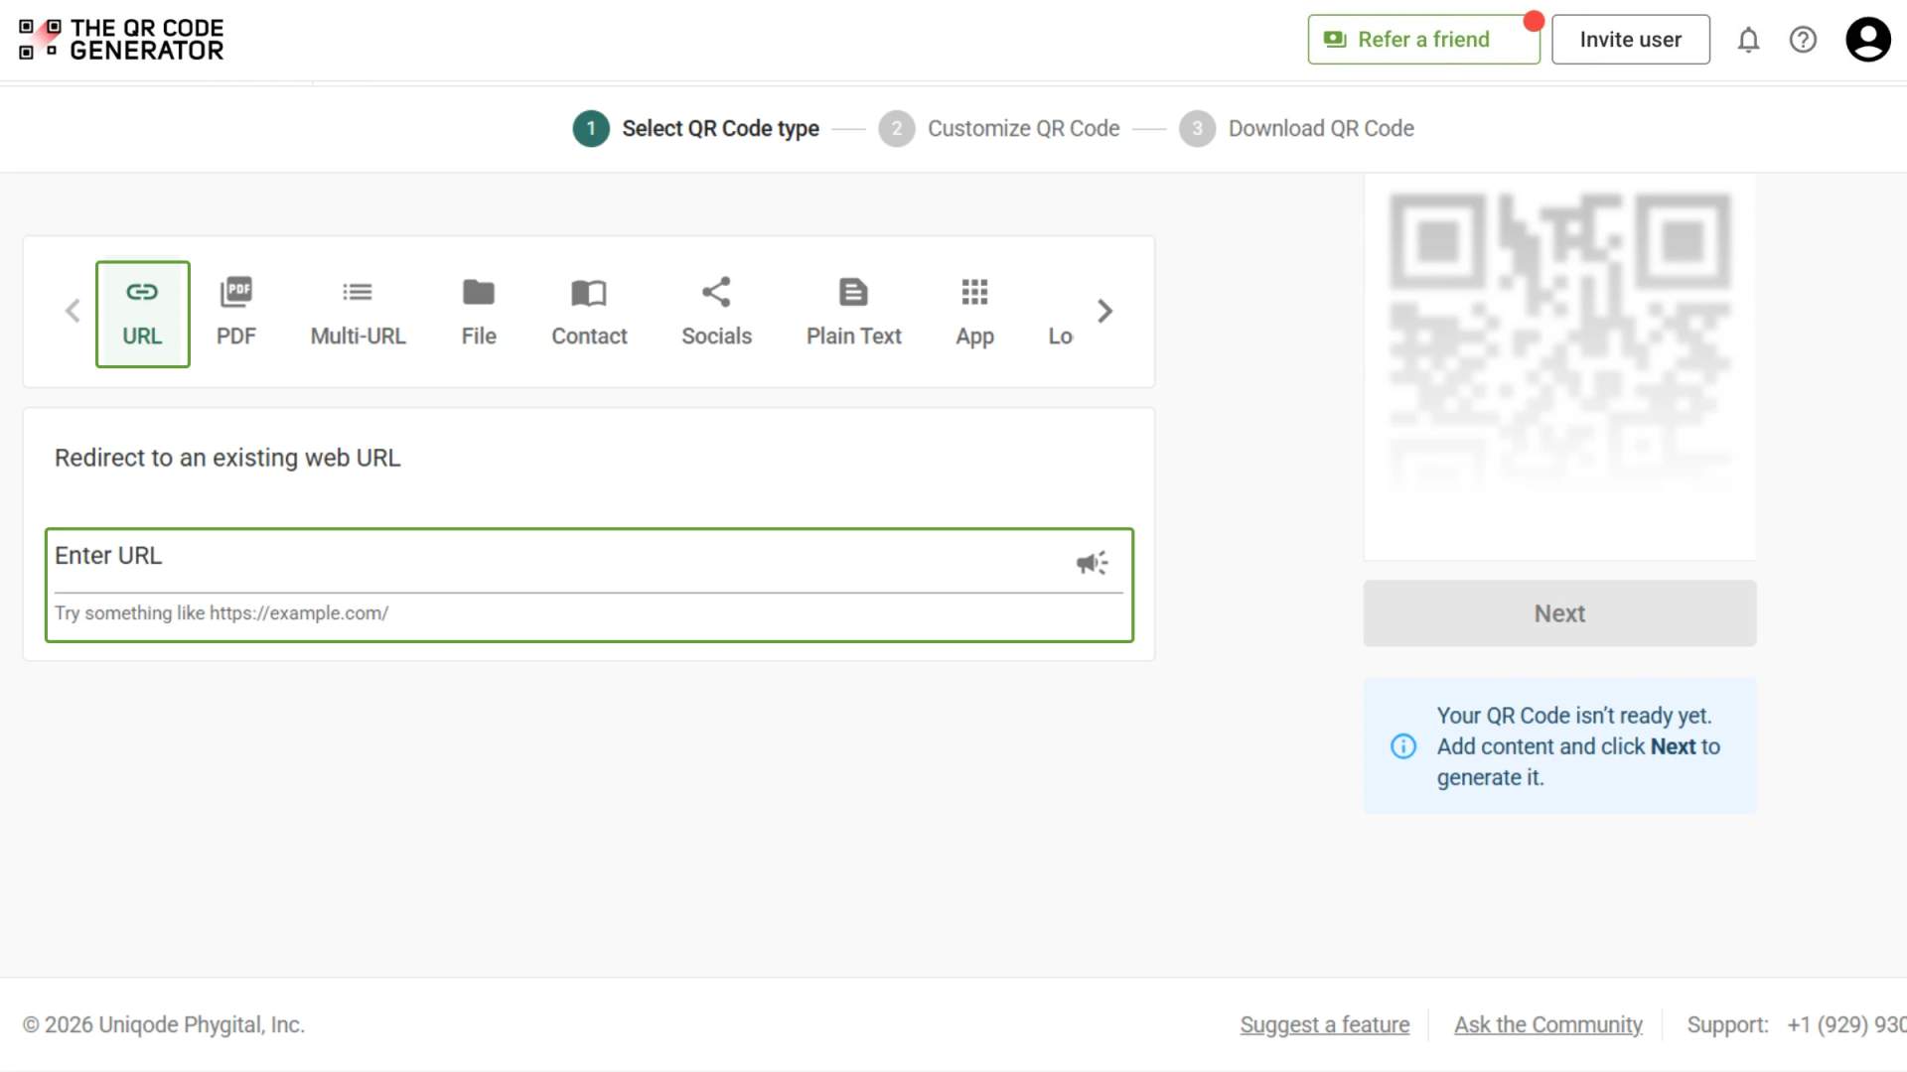Click the Next button
The image size is (1907, 1072).
(x=1559, y=613)
